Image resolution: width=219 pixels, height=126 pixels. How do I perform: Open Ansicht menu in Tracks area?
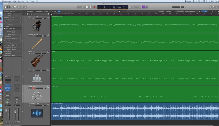point(47,11)
